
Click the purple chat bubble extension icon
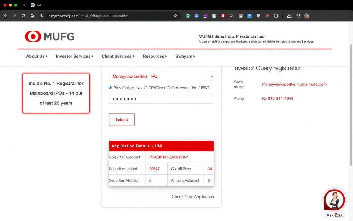click(205, 16)
